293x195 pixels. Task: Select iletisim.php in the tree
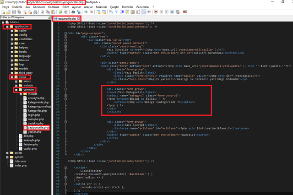pyautogui.click(x=31, y=145)
